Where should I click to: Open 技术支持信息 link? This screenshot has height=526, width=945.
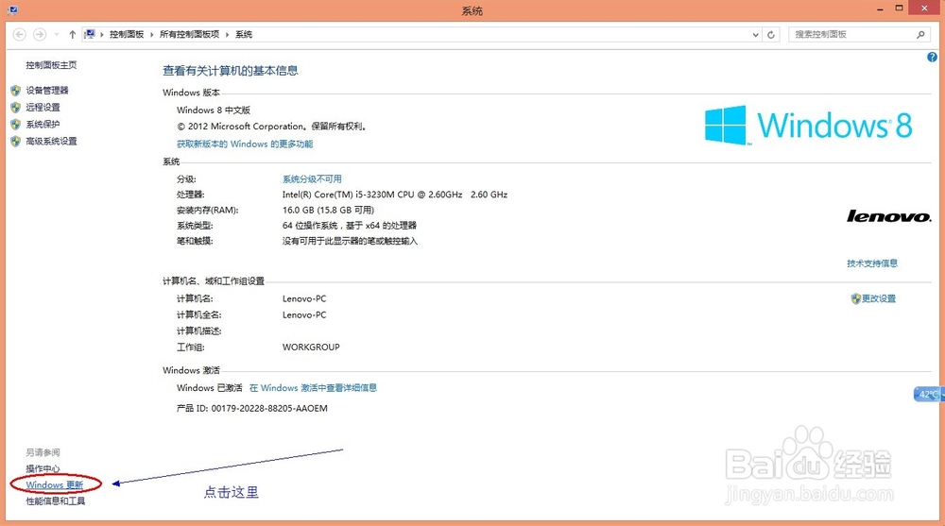click(x=872, y=263)
